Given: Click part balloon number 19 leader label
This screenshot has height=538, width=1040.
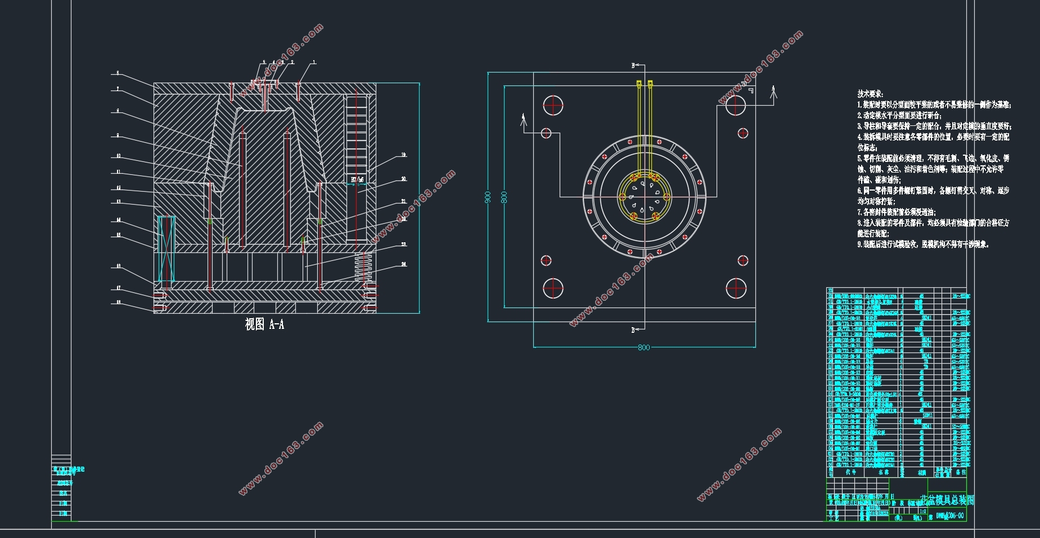Looking at the screenshot, I should [403, 155].
